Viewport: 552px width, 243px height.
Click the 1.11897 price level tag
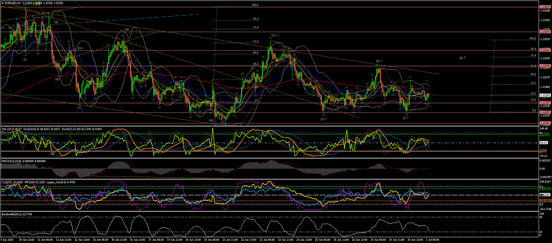[x=545, y=112]
